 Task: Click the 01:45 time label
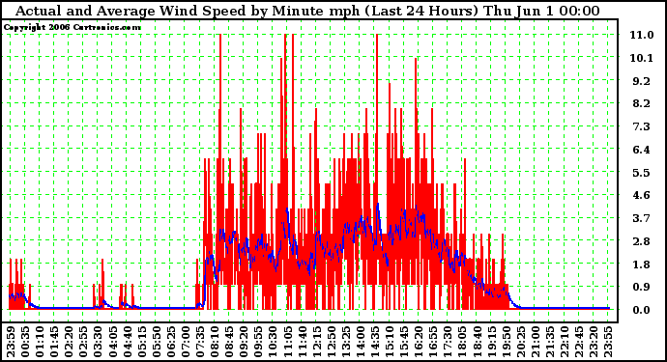(54, 342)
